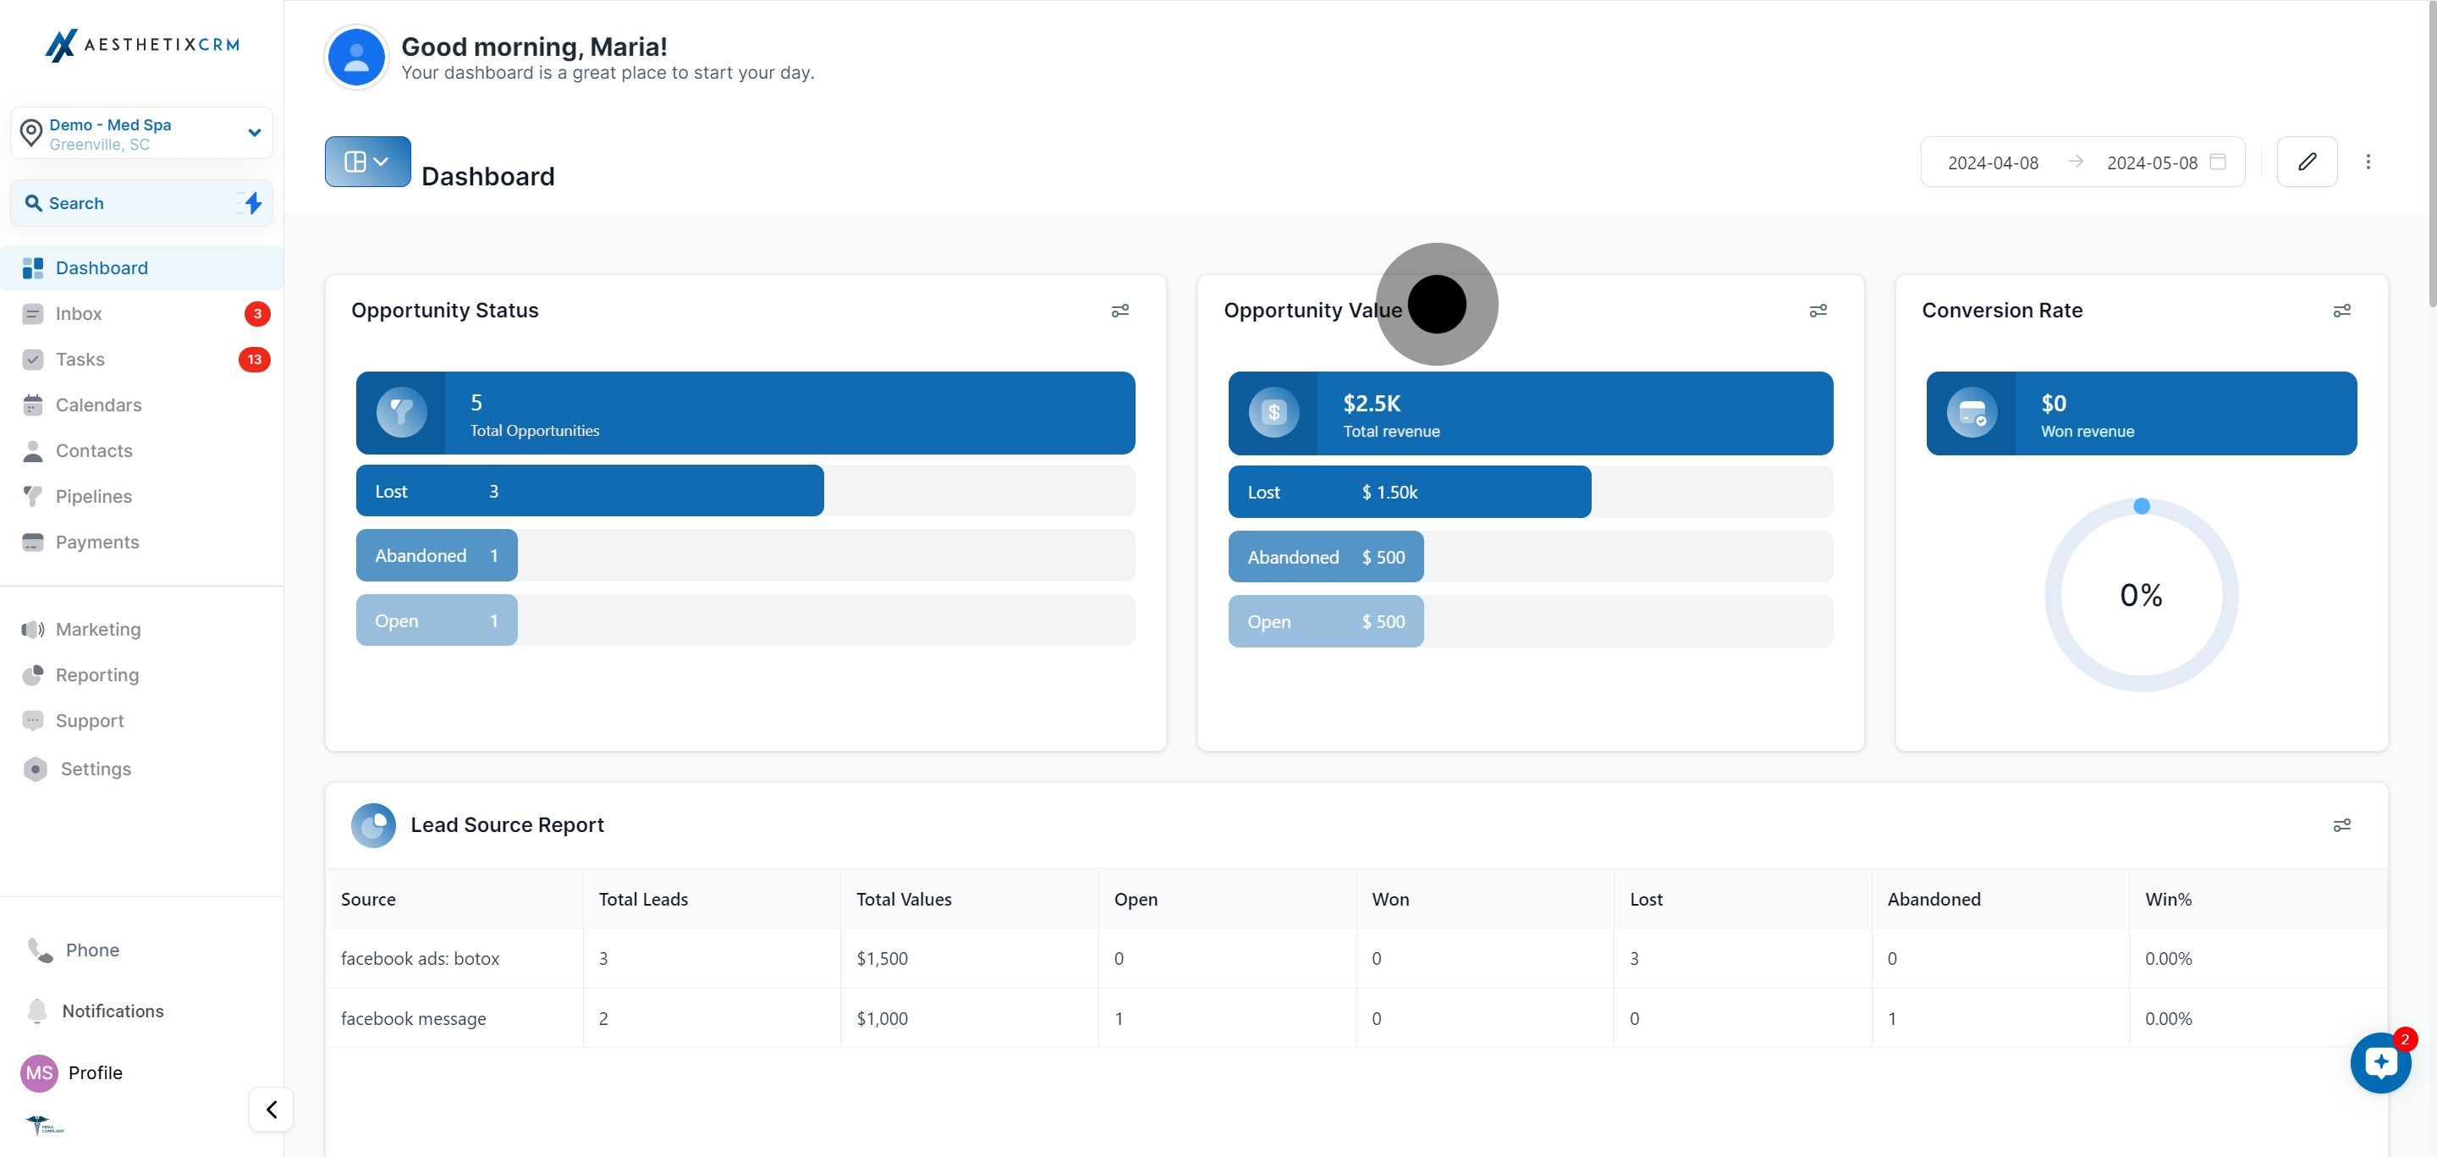Select the start date 2024-04-08 field
The image size is (2437, 1157).
(x=1993, y=163)
